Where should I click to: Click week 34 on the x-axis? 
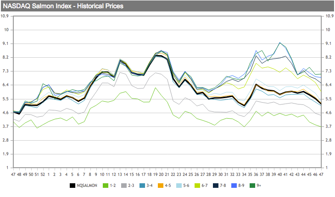coord(244,175)
